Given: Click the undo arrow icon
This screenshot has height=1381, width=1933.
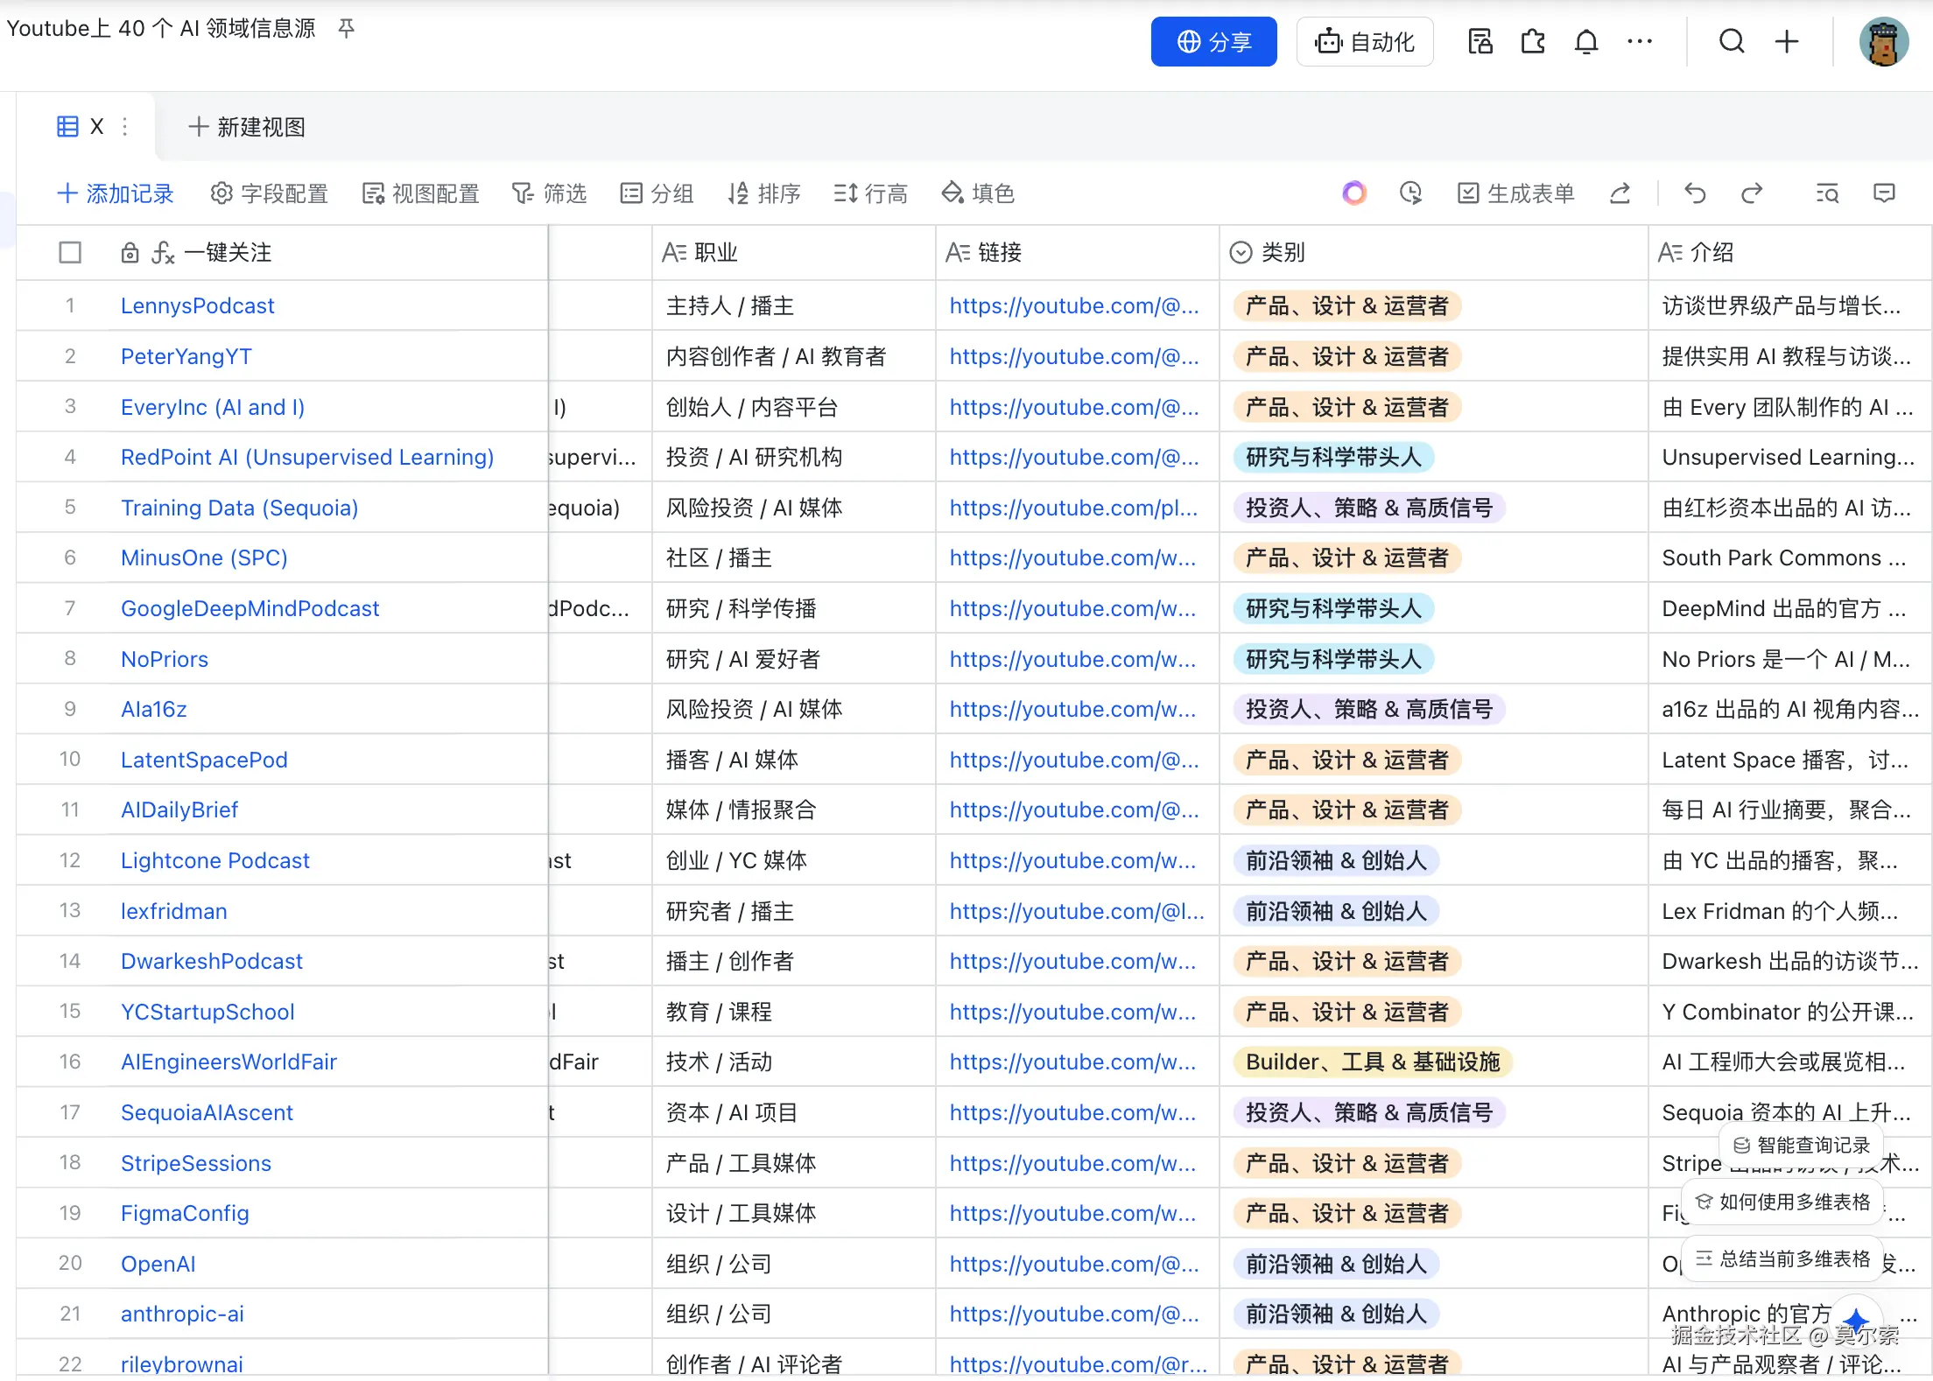Looking at the screenshot, I should pyautogui.click(x=1695, y=193).
